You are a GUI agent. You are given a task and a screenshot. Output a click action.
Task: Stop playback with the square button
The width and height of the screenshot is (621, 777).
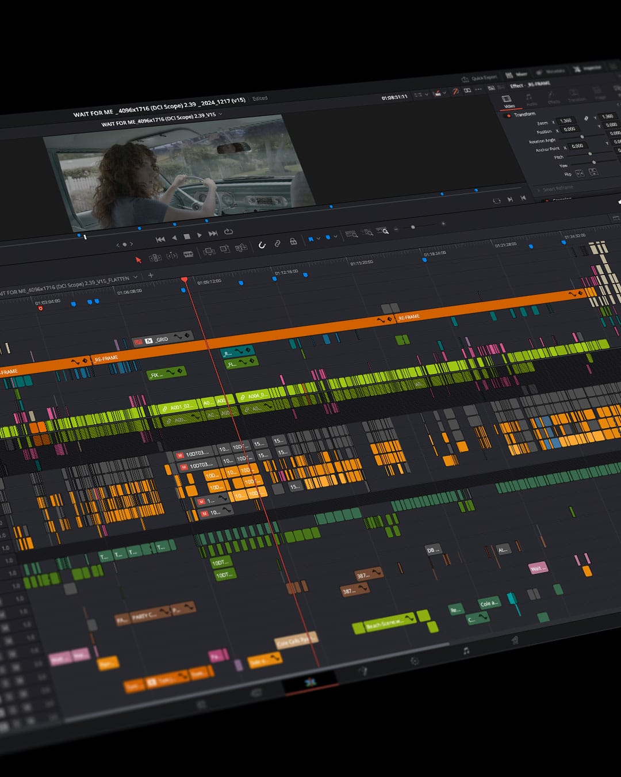click(187, 237)
